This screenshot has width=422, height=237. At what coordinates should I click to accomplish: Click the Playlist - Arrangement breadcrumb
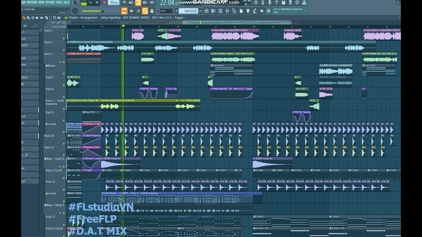(83, 18)
